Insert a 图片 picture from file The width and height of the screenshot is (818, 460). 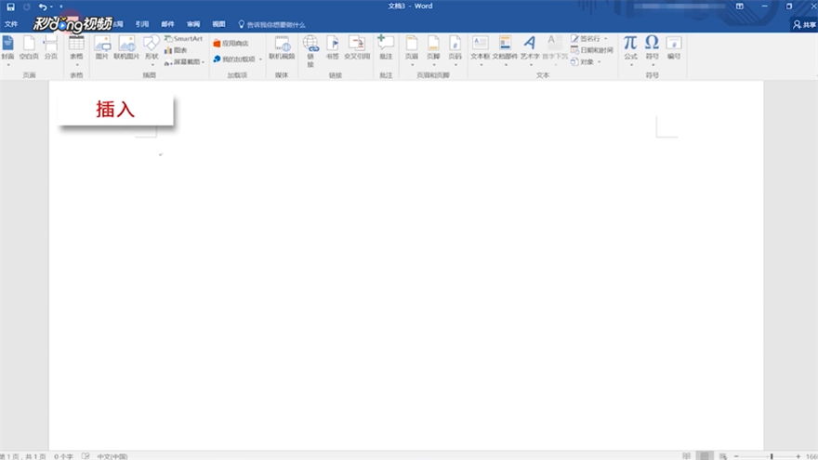click(x=101, y=48)
